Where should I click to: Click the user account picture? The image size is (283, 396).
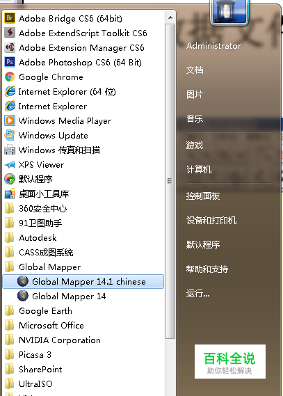coord(229,11)
